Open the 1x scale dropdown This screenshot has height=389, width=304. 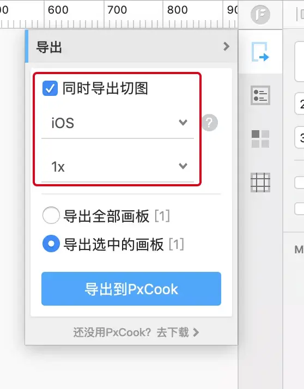(118, 167)
